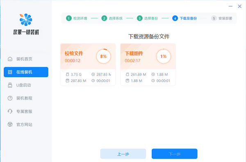Image resolution: width=246 pixels, height=162 pixels.
Task: Click save icon beside 1.88 M bottom row
Action: [x=128, y=81]
